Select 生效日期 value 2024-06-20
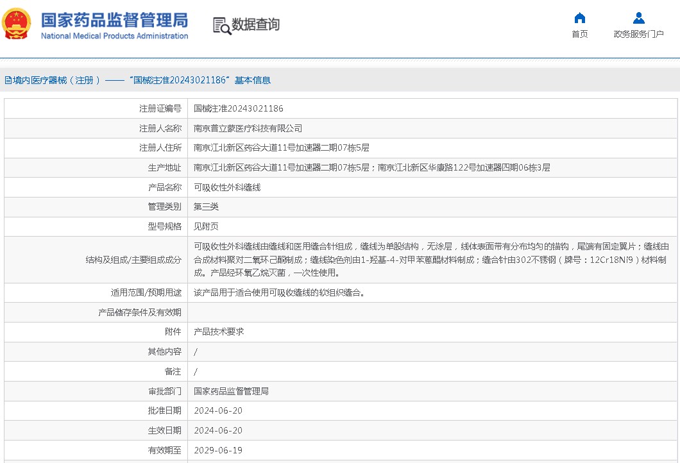This screenshot has height=463, width=680. pos(217,430)
